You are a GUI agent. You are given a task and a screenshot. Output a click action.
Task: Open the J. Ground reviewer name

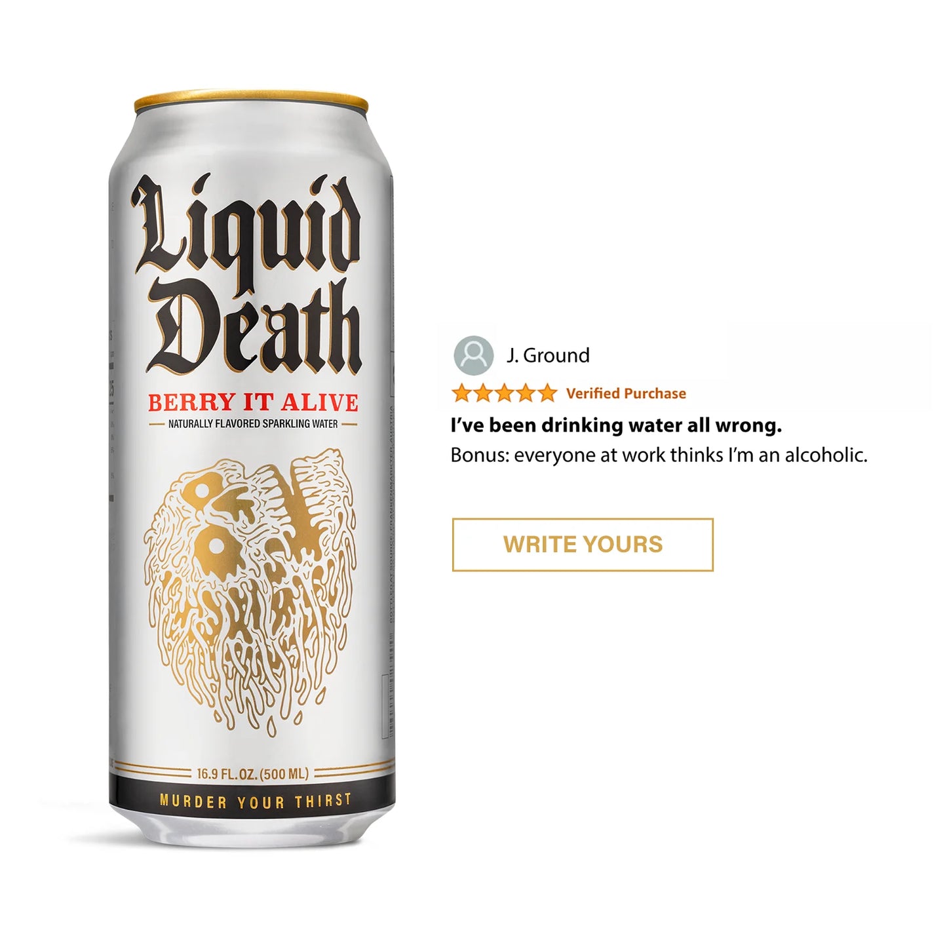click(548, 355)
